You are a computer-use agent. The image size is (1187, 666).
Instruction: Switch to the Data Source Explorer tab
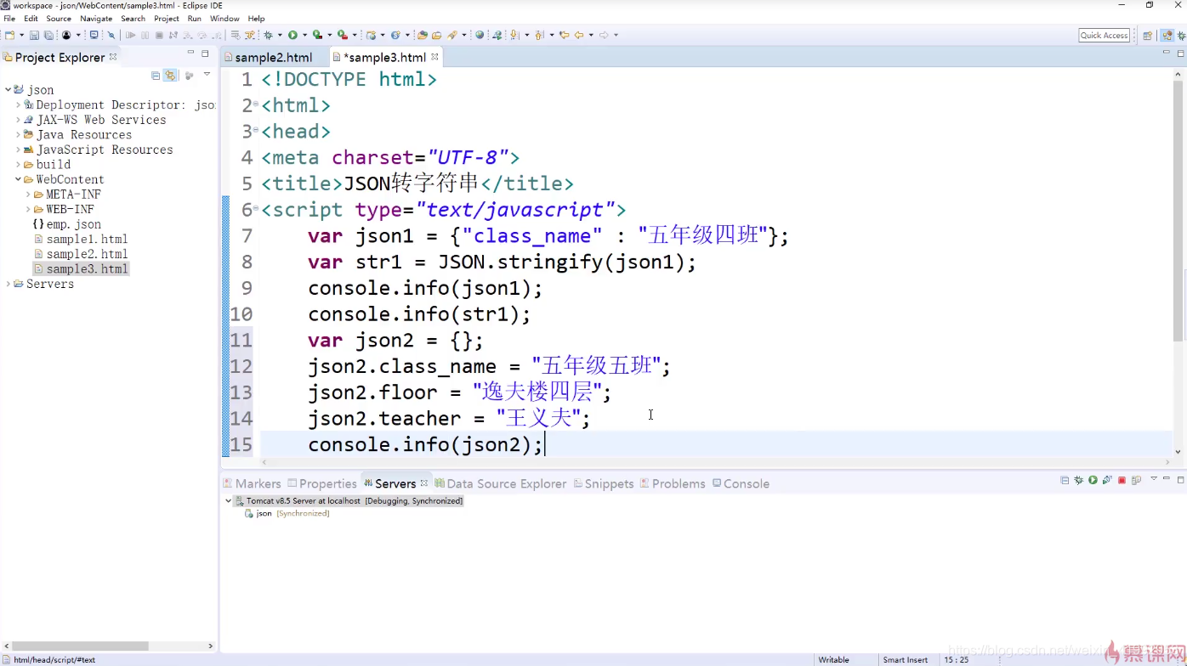pyautogui.click(x=501, y=483)
